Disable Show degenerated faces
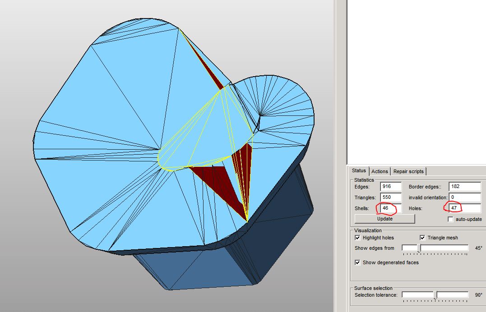 tap(357, 262)
